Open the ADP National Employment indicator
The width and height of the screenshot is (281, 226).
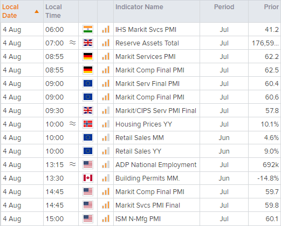156,165
